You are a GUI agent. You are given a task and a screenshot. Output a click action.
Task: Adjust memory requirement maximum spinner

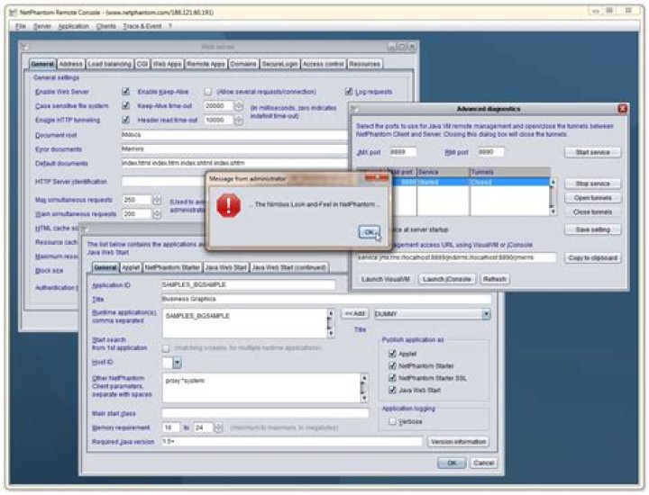(218, 427)
